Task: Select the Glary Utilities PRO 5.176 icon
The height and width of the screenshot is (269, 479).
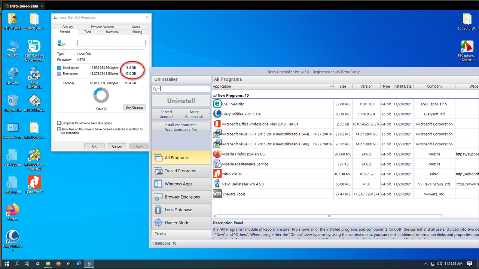Action: click(x=217, y=114)
